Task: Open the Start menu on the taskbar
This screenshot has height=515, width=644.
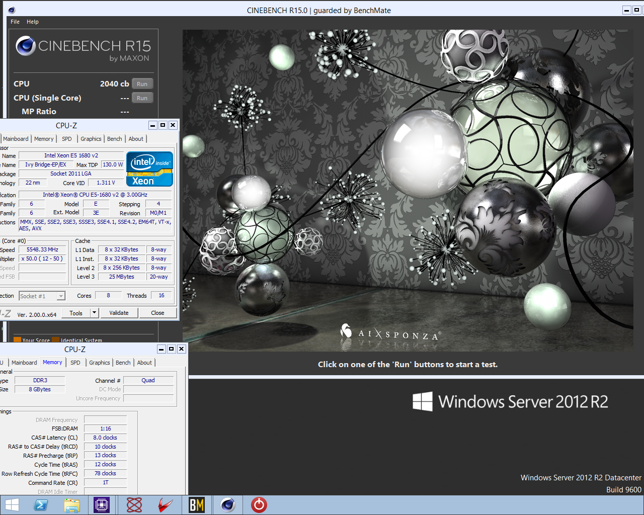Action: pos(11,505)
